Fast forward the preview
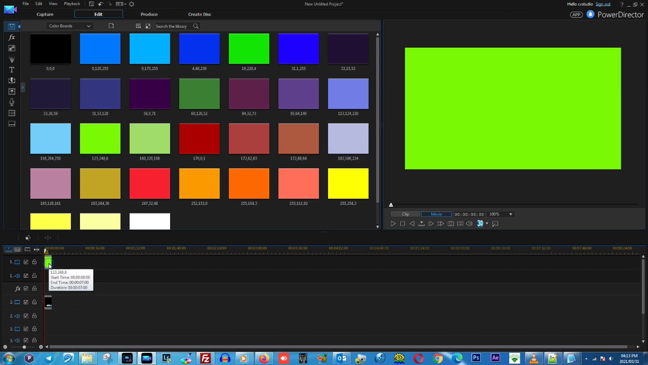This screenshot has height=365, width=648. click(440, 224)
